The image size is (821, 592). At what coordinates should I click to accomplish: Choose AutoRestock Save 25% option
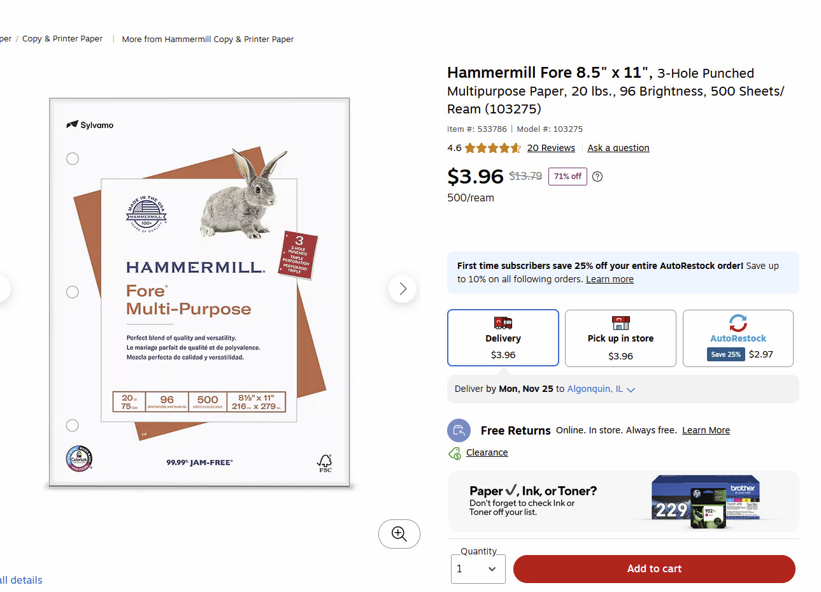(738, 338)
